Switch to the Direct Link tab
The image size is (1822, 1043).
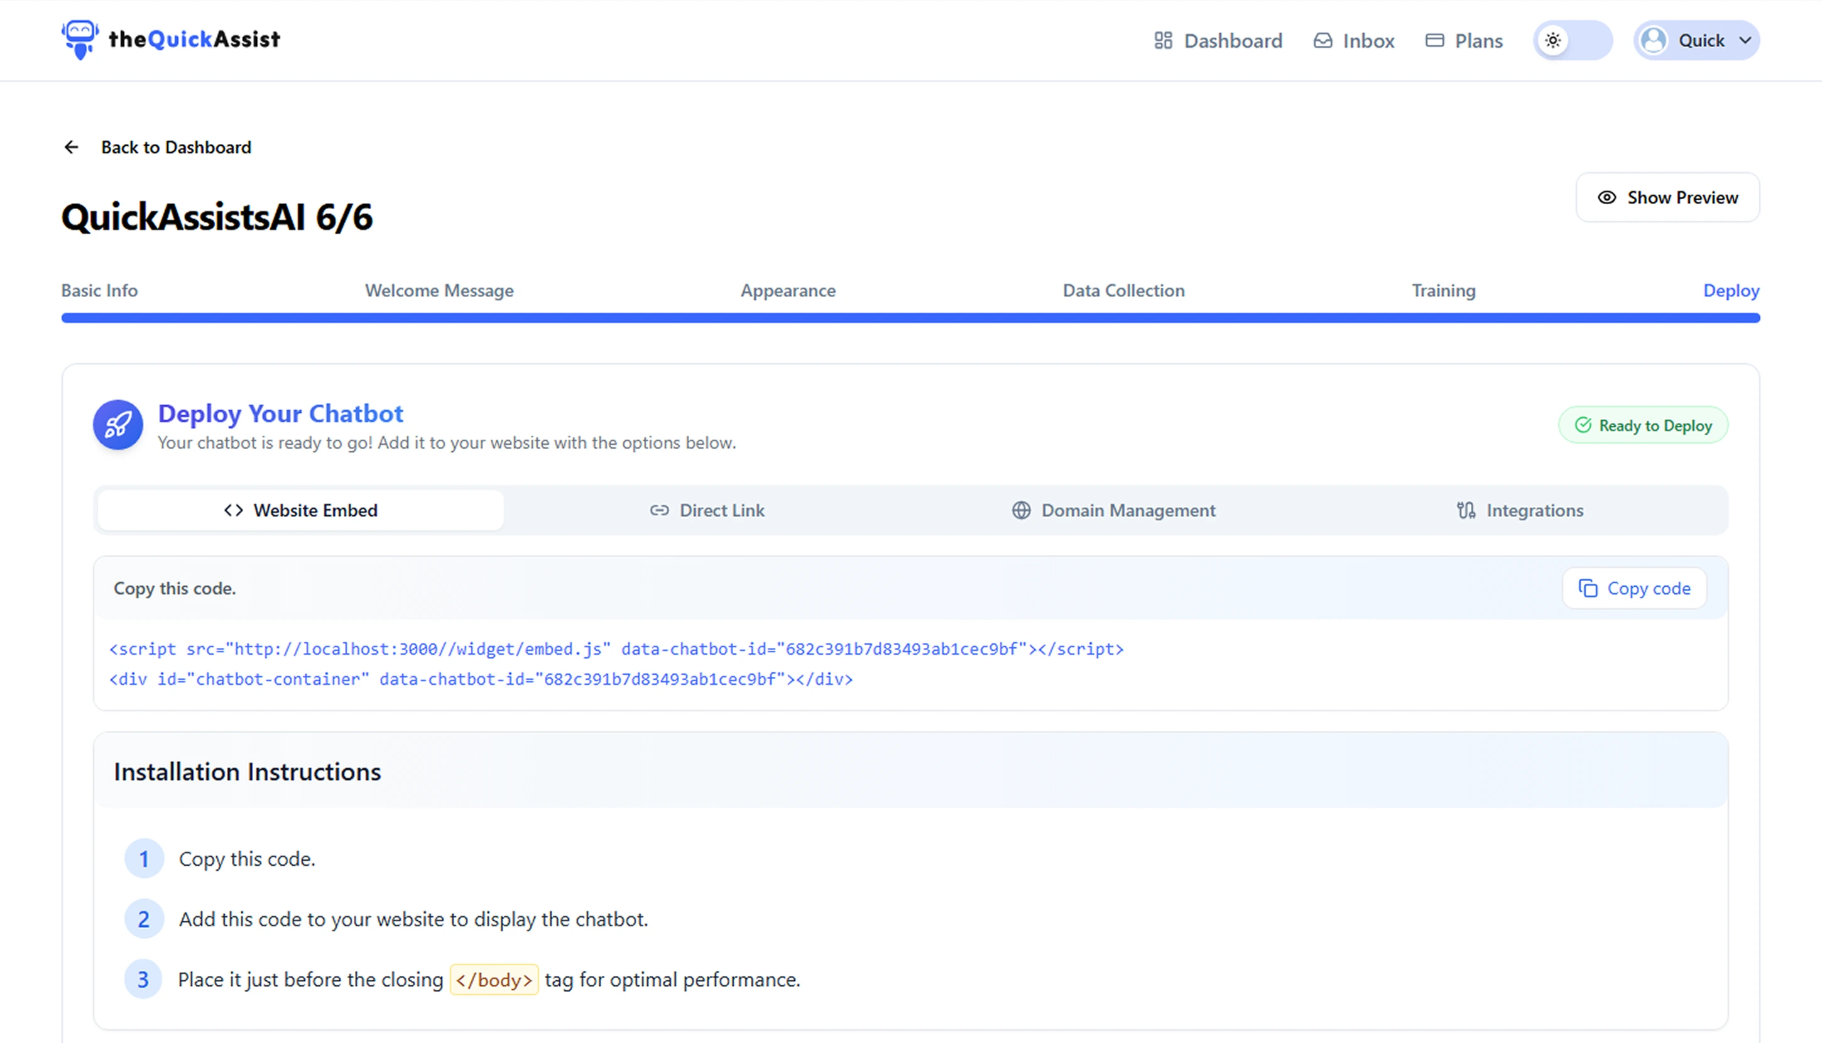coord(707,511)
